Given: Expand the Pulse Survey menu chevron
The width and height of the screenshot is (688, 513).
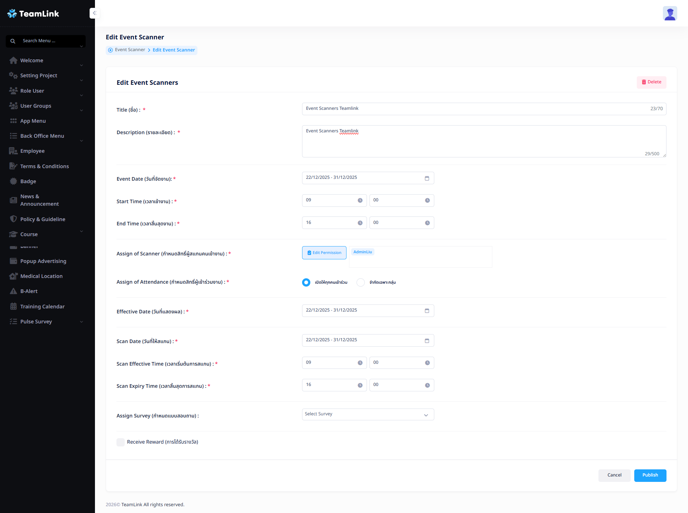Looking at the screenshot, I should click(81, 322).
